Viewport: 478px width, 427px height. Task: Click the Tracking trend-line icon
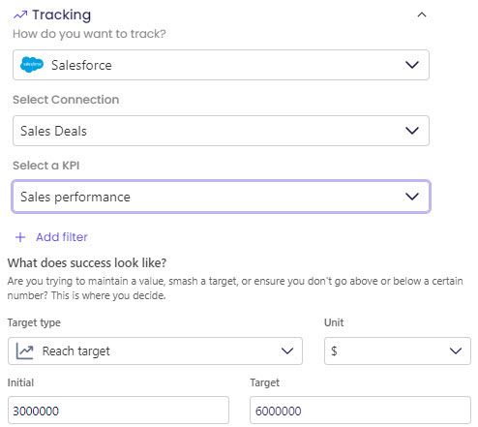tap(20, 15)
